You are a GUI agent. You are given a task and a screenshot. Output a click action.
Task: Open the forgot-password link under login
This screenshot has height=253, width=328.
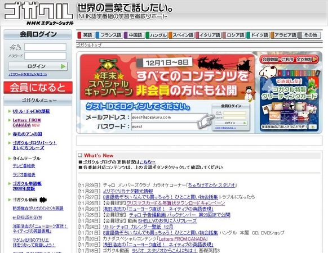pos(28,74)
